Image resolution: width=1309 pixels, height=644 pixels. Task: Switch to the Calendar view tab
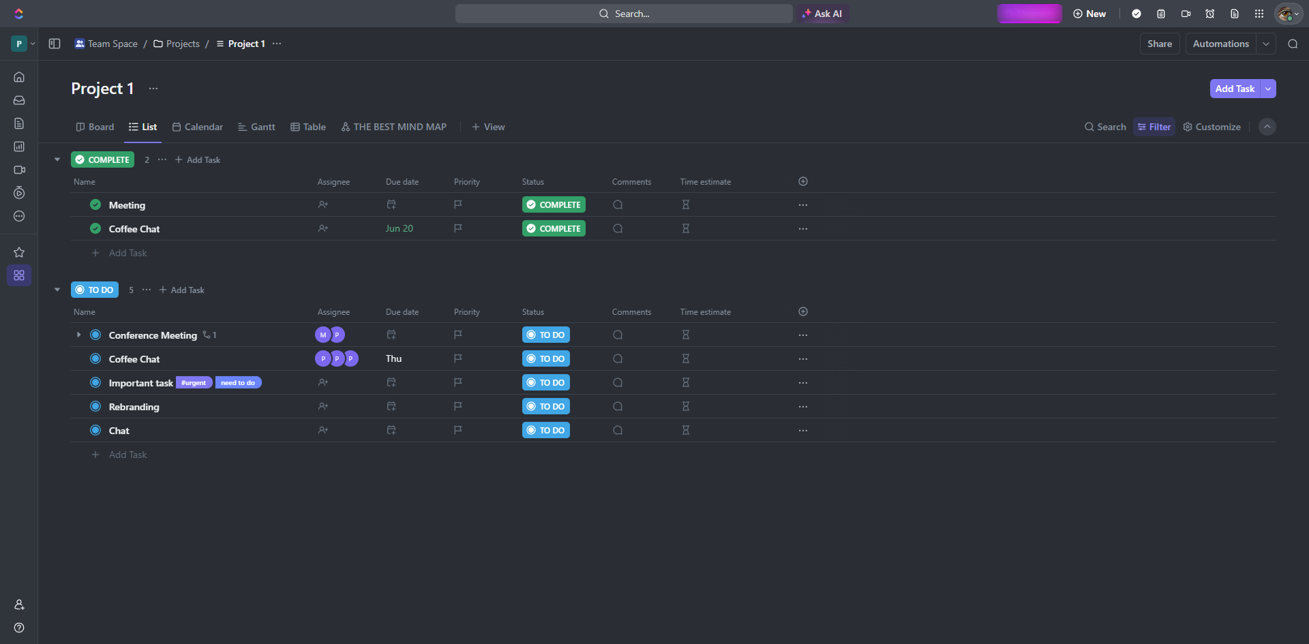pyautogui.click(x=198, y=127)
